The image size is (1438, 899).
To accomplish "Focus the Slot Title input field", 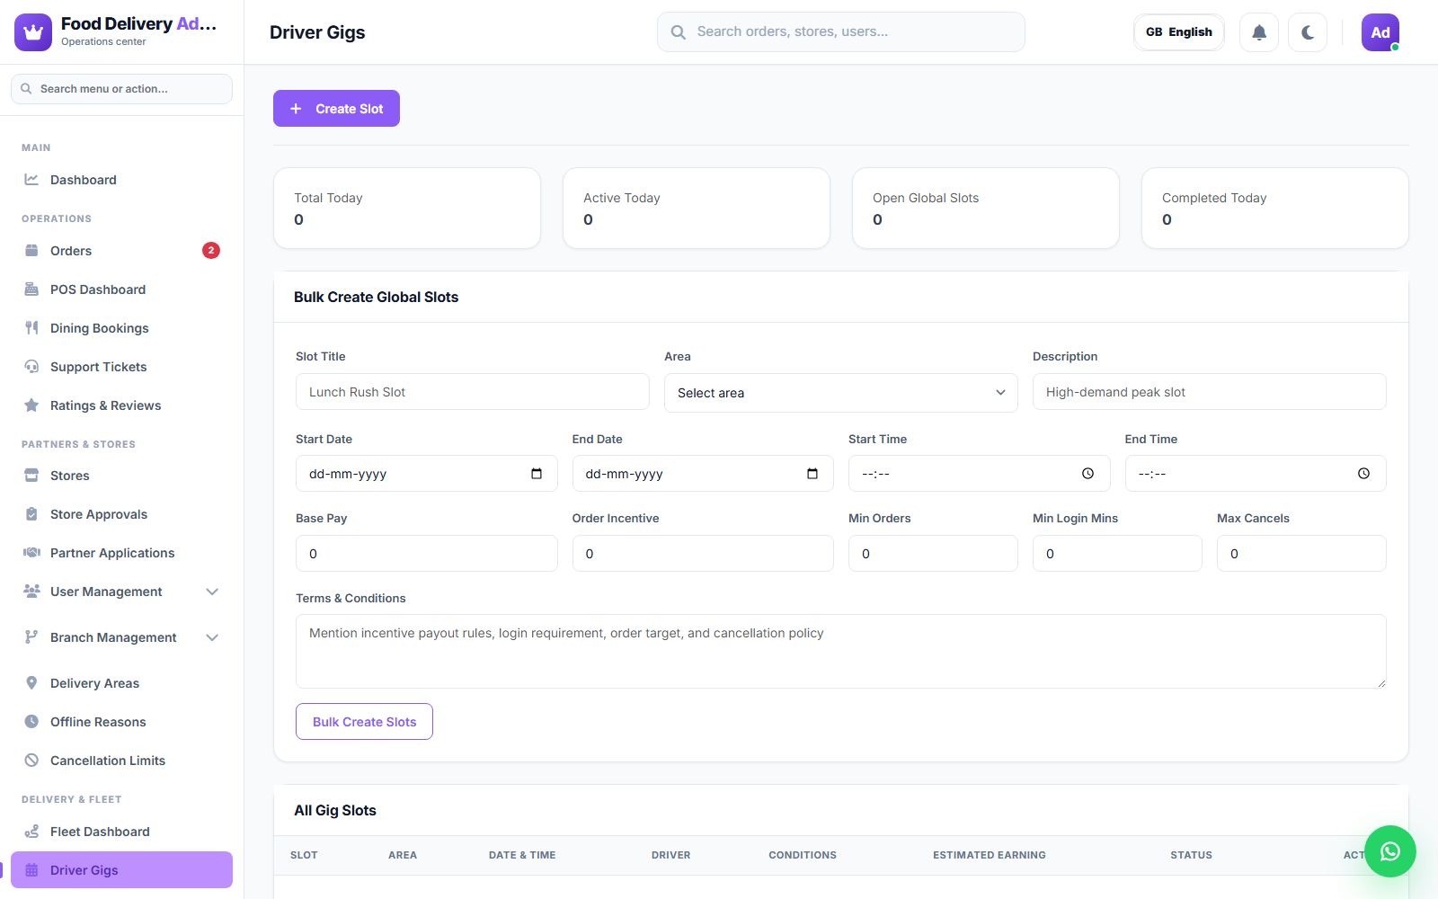I will tap(473, 392).
